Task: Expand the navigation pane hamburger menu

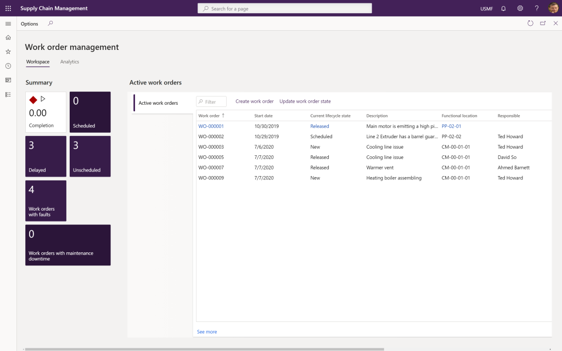Action: click(x=8, y=24)
